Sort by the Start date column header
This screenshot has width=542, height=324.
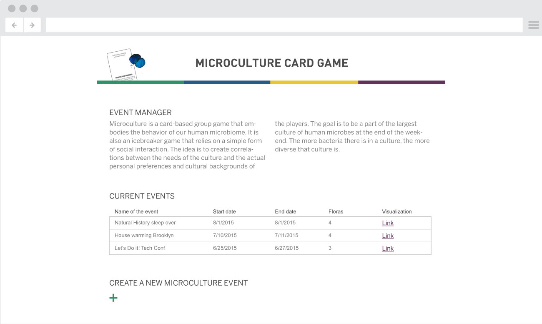pyautogui.click(x=224, y=211)
